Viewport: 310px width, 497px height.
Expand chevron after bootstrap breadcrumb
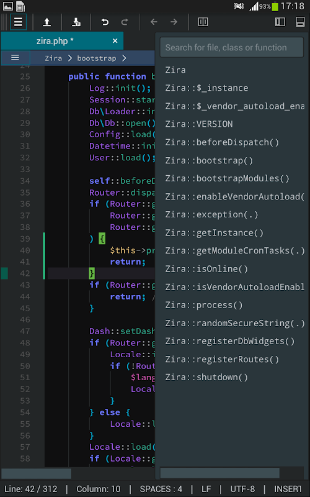click(124, 58)
